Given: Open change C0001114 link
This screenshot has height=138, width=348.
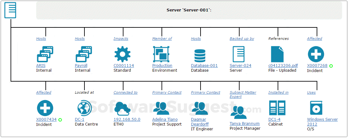Looking at the screenshot, I should [x=123, y=65].
